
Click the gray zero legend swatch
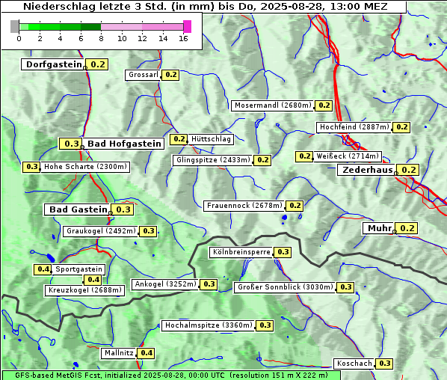(14, 26)
